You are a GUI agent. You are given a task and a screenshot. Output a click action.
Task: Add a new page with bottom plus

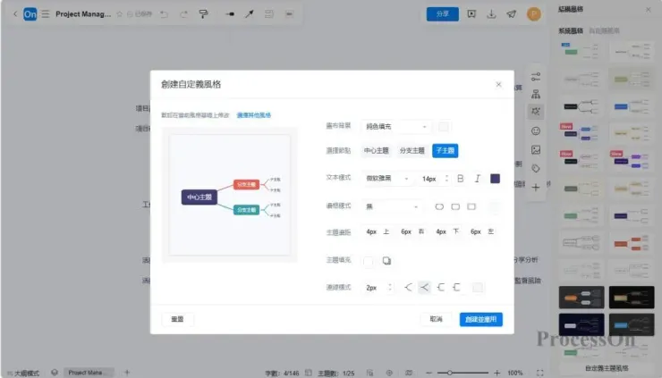[x=127, y=373]
